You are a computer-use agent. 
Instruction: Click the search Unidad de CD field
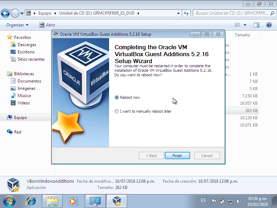pyautogui.click(x=231, y=14)
